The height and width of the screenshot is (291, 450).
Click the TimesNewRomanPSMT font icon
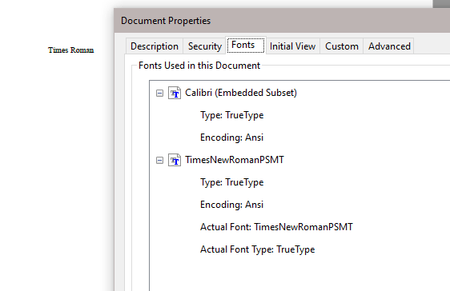click(x=175, y=160)
